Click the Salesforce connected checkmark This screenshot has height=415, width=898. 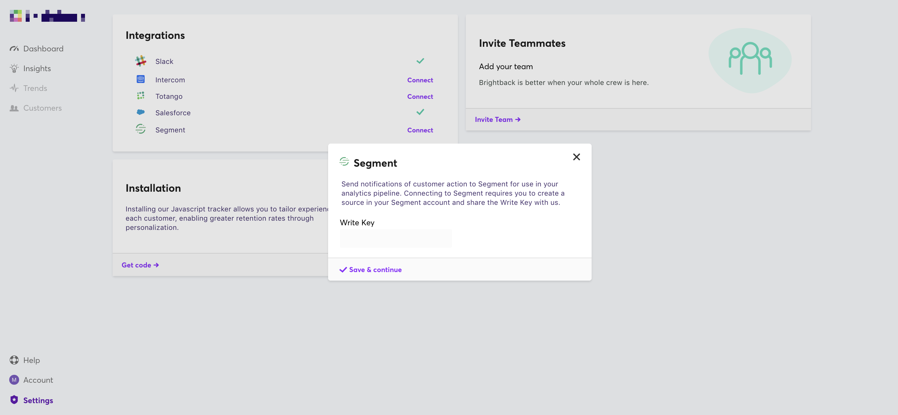pos(420,112)
